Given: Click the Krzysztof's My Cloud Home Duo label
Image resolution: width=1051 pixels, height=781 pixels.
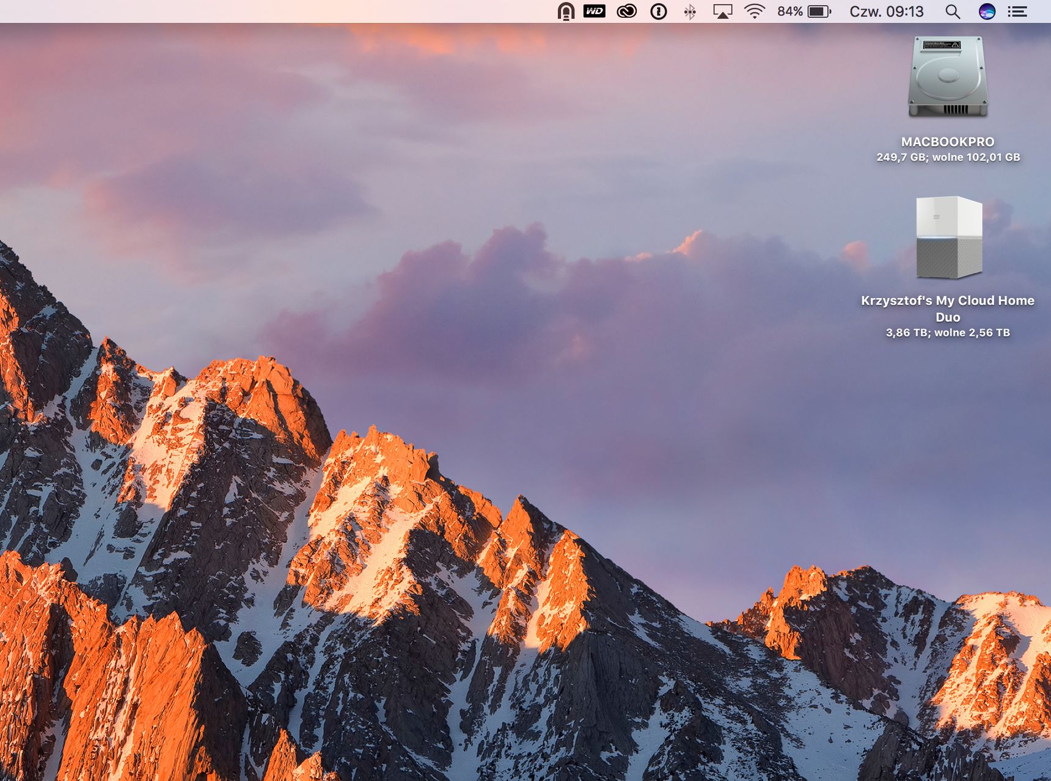Looking at the screenshot, I should [x=948, y=308].
